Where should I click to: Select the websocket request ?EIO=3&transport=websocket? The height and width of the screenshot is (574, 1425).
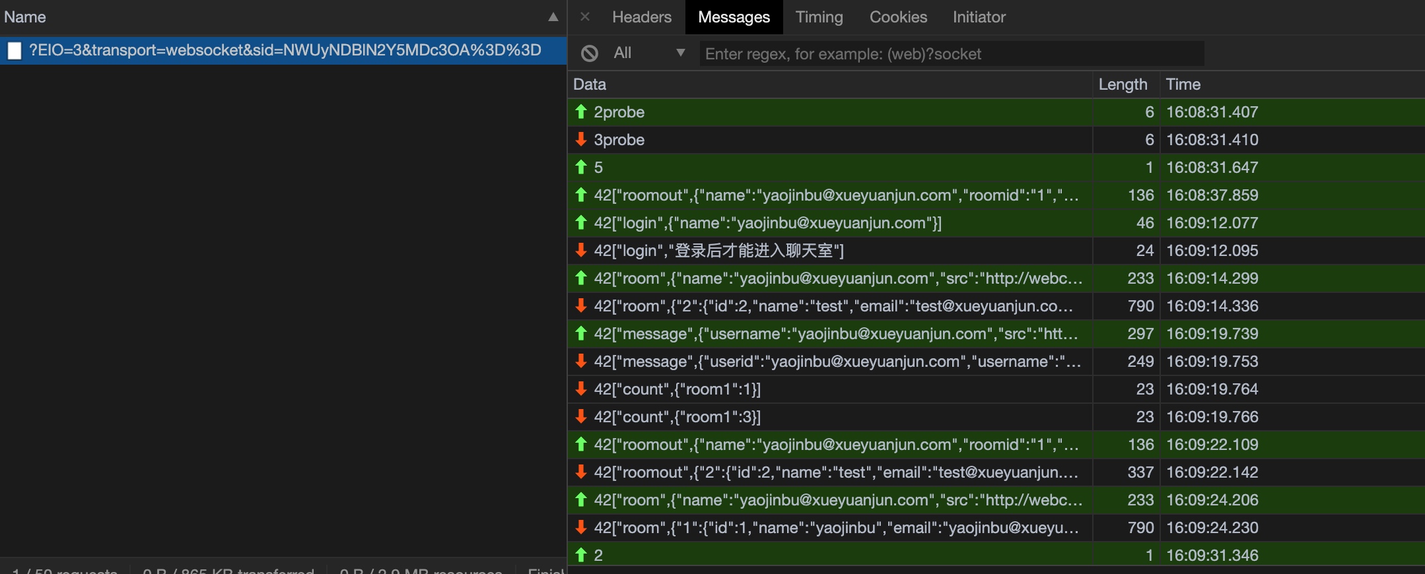(283, 51)
